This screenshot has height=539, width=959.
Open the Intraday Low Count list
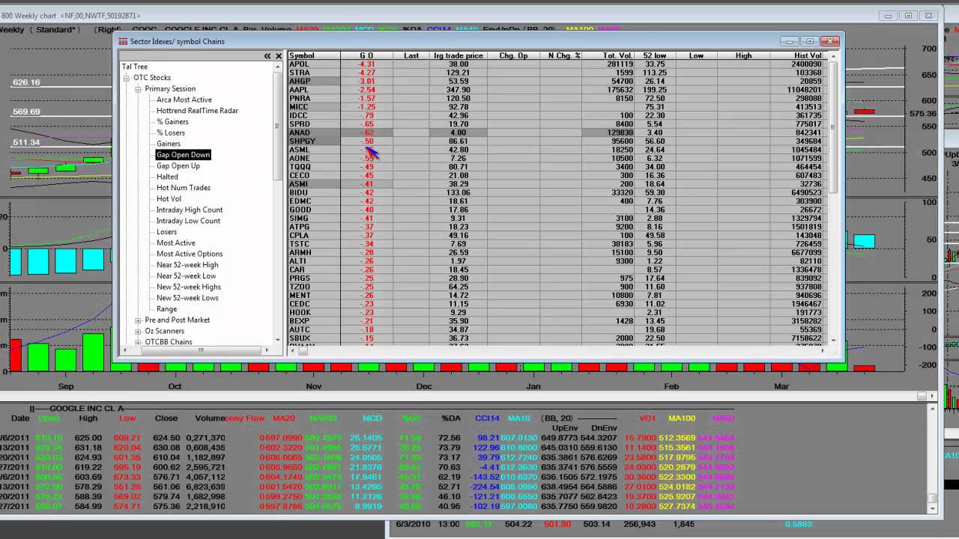tap(188, 221)
